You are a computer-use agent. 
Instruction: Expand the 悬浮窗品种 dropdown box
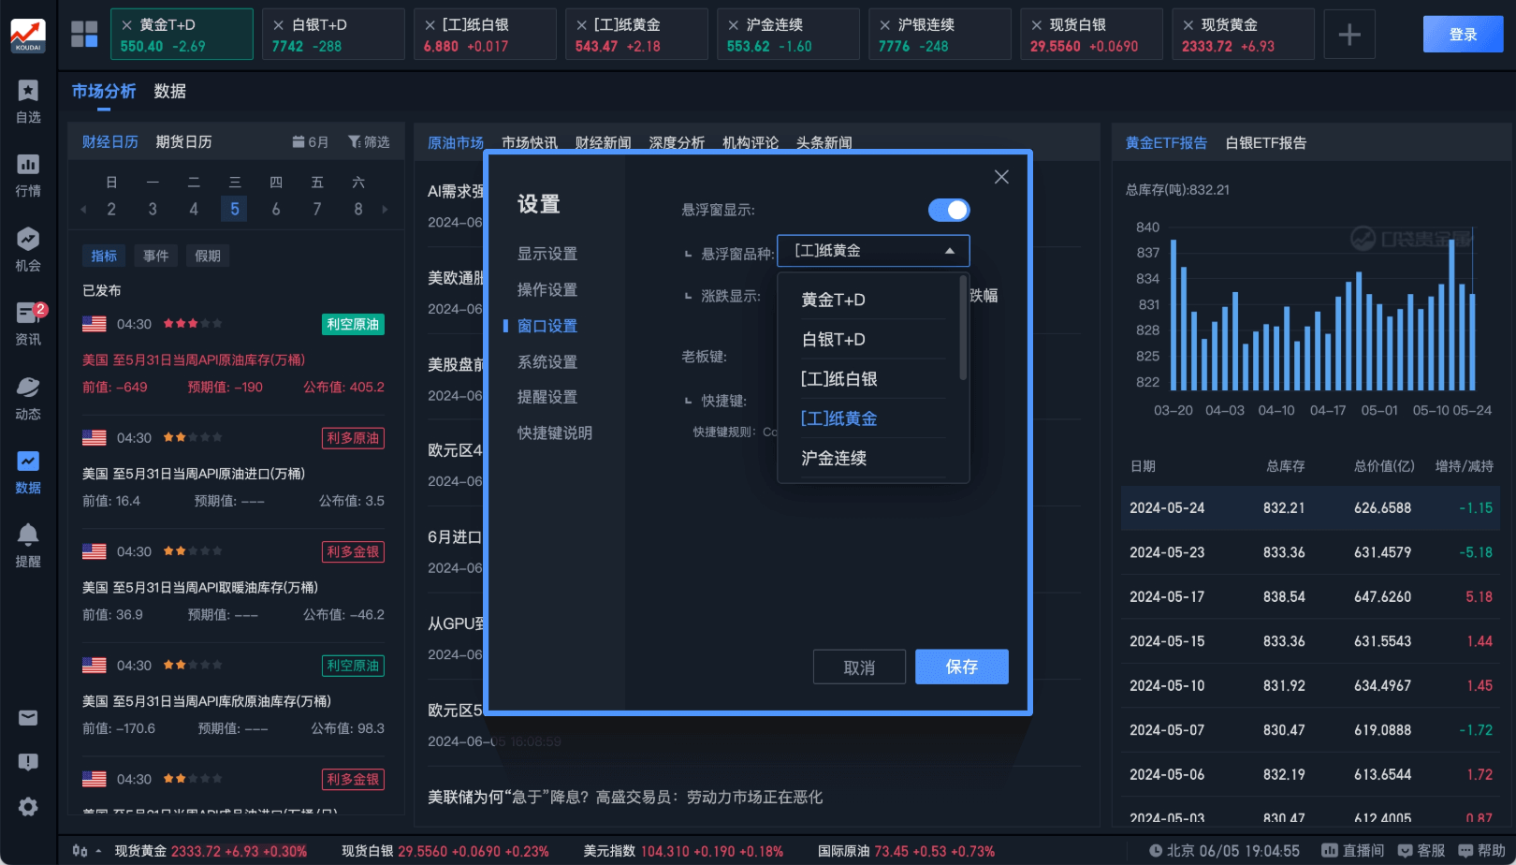point(872,251)
